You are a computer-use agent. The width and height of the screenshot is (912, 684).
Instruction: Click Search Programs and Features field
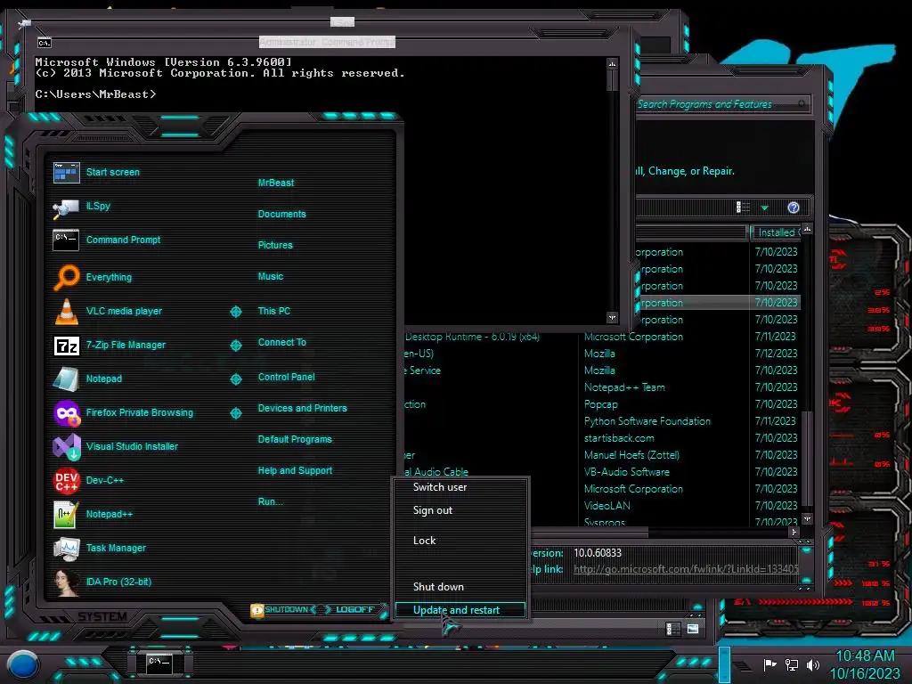[721, 104]
